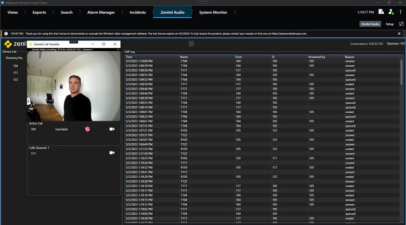Sort the Call Log by Time column
This screenshot has height=225, width=406.
coord(129,57)
